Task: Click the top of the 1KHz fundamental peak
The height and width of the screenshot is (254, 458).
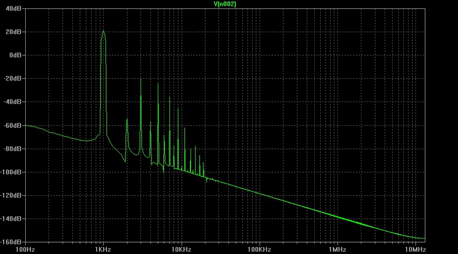Action: 104,31
